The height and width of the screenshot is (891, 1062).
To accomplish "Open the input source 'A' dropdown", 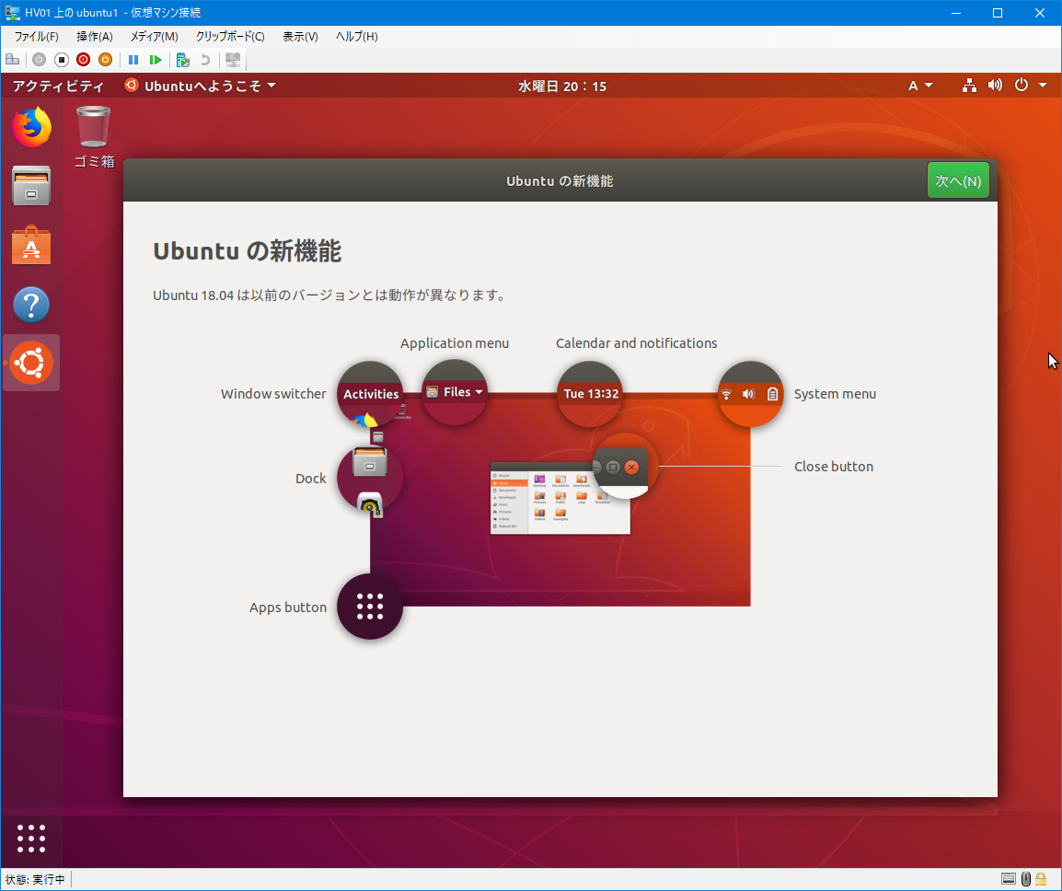I will (920, 86).
